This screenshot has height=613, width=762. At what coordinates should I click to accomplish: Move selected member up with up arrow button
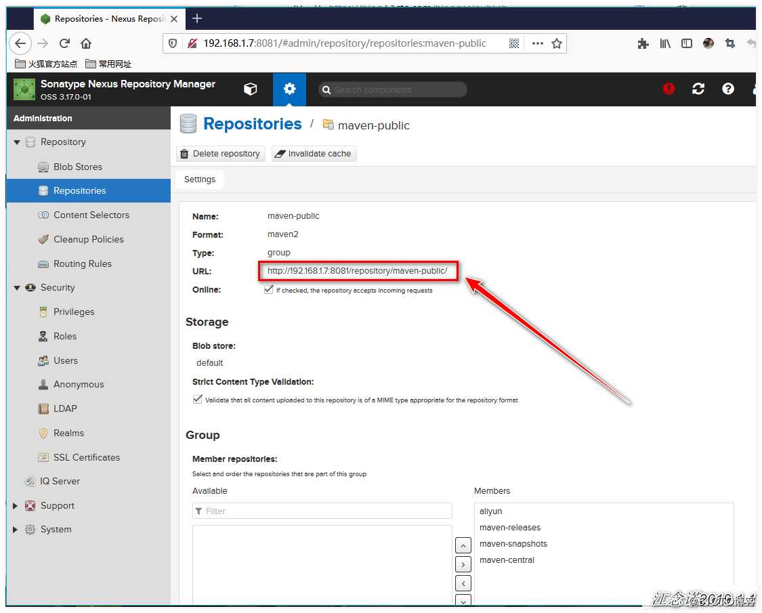[x=463, y=545]
